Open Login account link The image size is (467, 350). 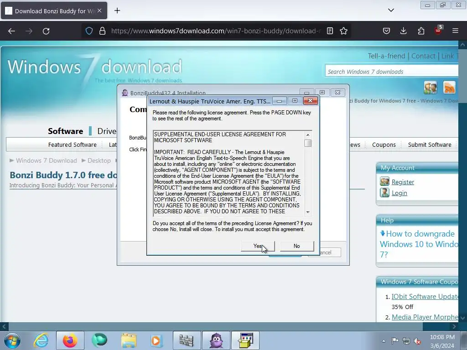tap(399, 193)
